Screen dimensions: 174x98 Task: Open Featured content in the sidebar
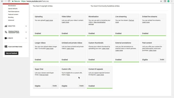[13, 14]
